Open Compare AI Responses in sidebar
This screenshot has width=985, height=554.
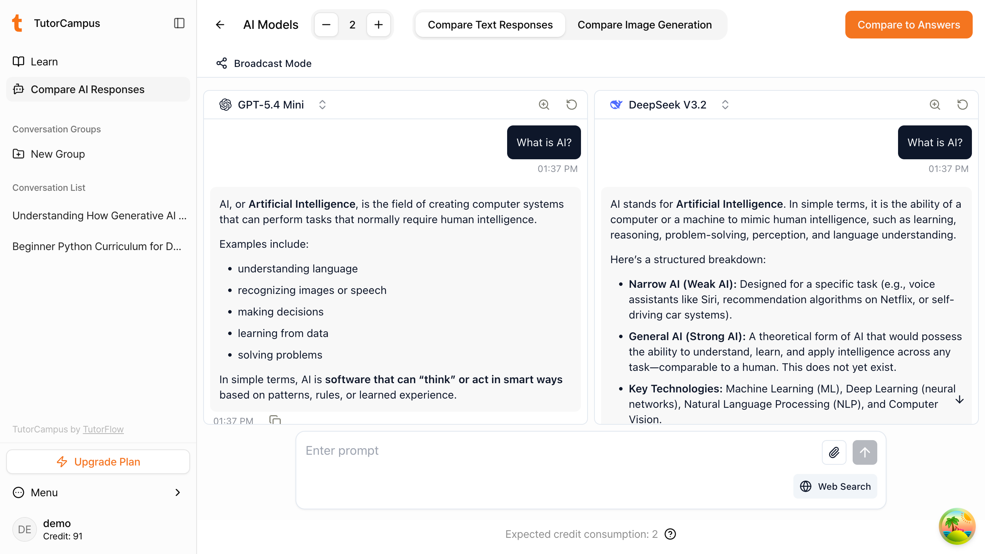click(98, 89)
